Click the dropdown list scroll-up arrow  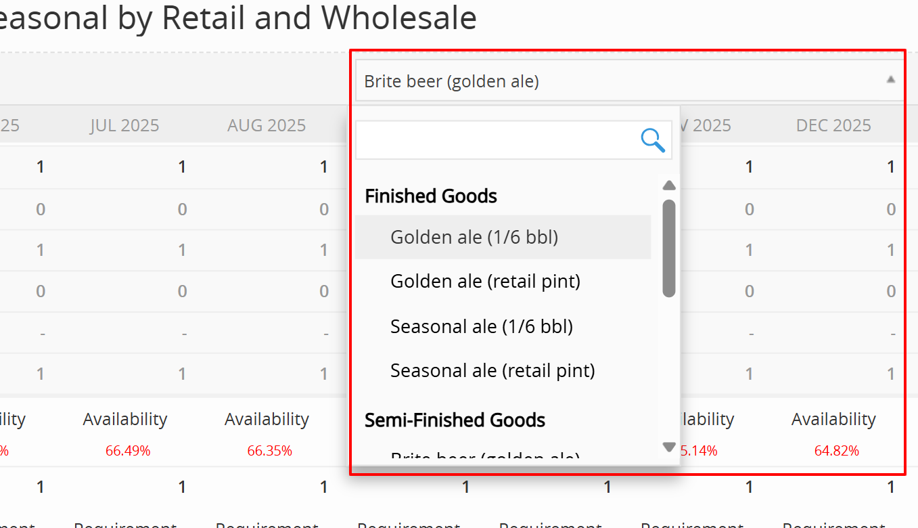click(669, 185)
